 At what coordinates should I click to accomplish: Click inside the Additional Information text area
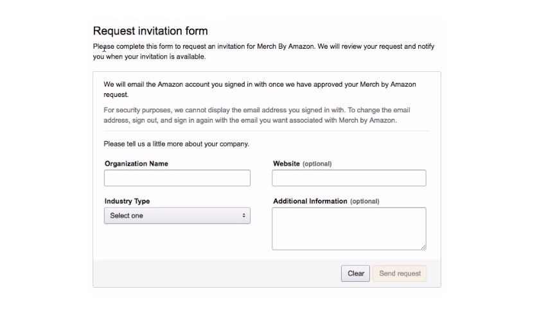349,229
